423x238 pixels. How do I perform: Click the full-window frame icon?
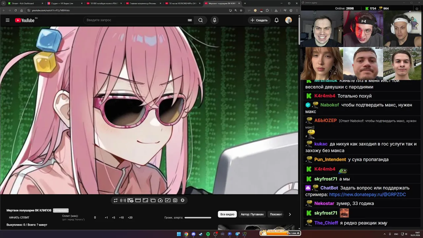[x=145, y=200]
